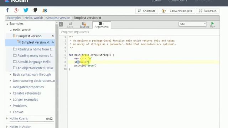Viewport: 228px width, 128px height.
Task: Open the Twitter bird icon
Action: click(26, 10)
